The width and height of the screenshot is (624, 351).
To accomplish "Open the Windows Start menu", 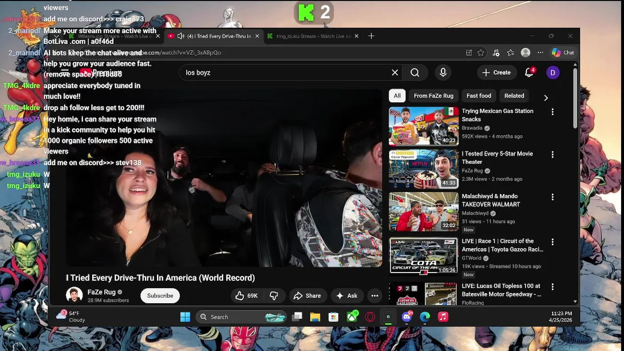I will tap(185, 317).
